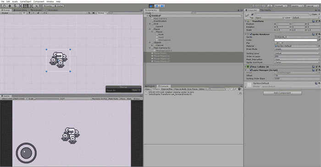
Task: Open Tag dropdown in Inspector
Action: (x=269, y=18)
